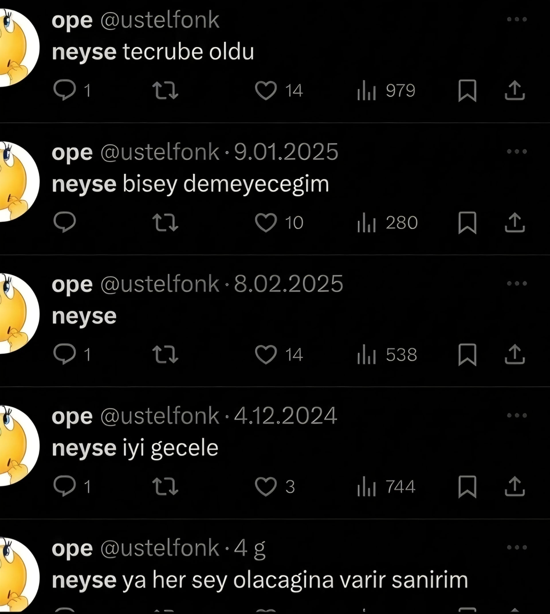The image size is (550, 614).
Task: View analytics showing 280 views
Action: point(387,222)
